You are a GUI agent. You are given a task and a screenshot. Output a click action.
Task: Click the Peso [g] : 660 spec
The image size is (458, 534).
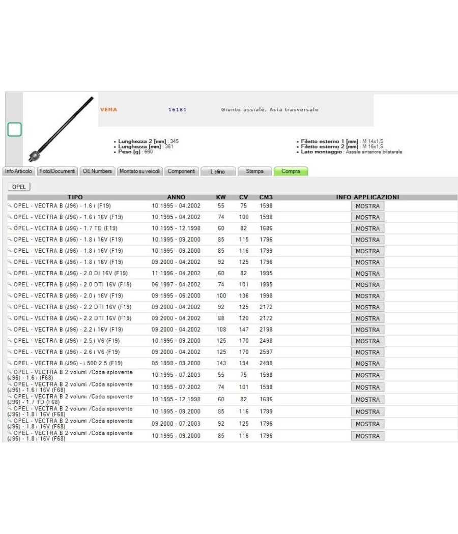(135, 152)
